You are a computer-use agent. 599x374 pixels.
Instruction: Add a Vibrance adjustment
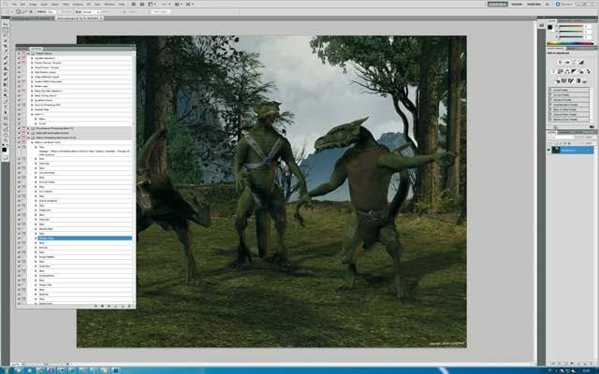(553, 72)
